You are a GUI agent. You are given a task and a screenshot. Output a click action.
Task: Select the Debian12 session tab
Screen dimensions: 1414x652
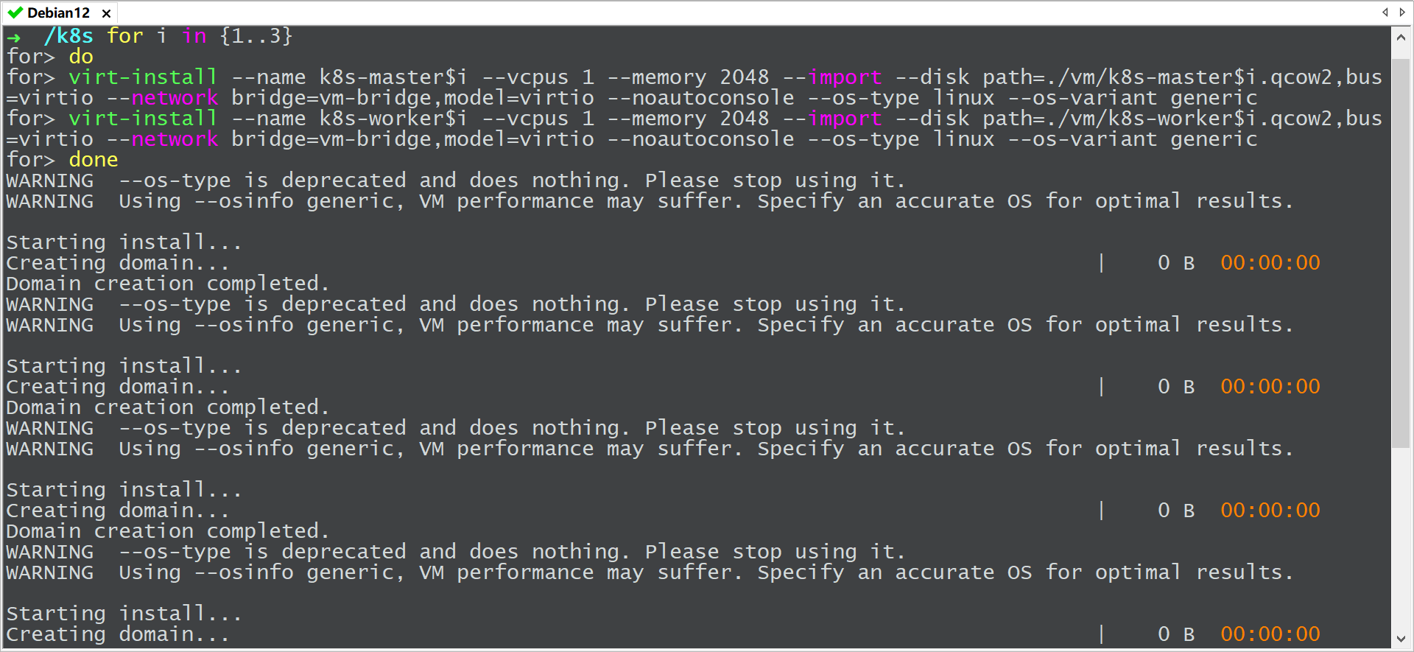(x=58, y=13)
